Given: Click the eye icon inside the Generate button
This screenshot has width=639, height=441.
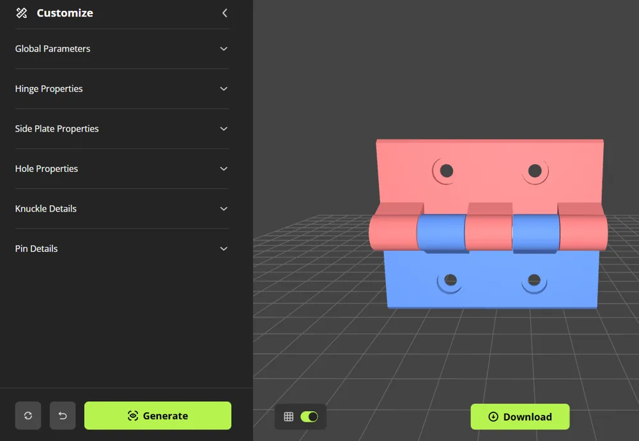Looking at the screenshot, I should pos(132,415).
